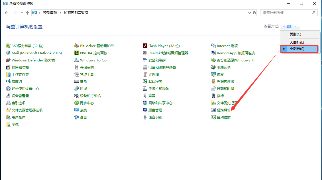Image resolution: width=322 pixels, height=180 pixels.
Task: Choose 小图标(S) view option
Action: tap(299, 49)
